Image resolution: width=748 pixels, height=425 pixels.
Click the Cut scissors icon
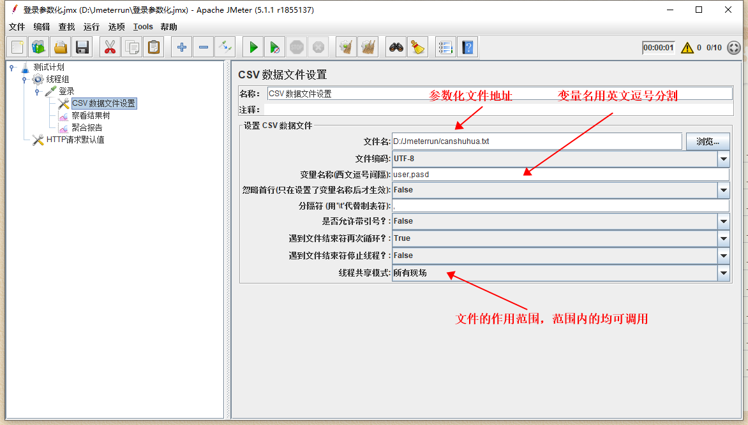110,47
